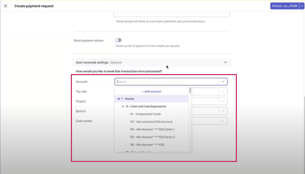
Task: Choose 112 - Not connected Wio Account
Action: coord(151,122)
